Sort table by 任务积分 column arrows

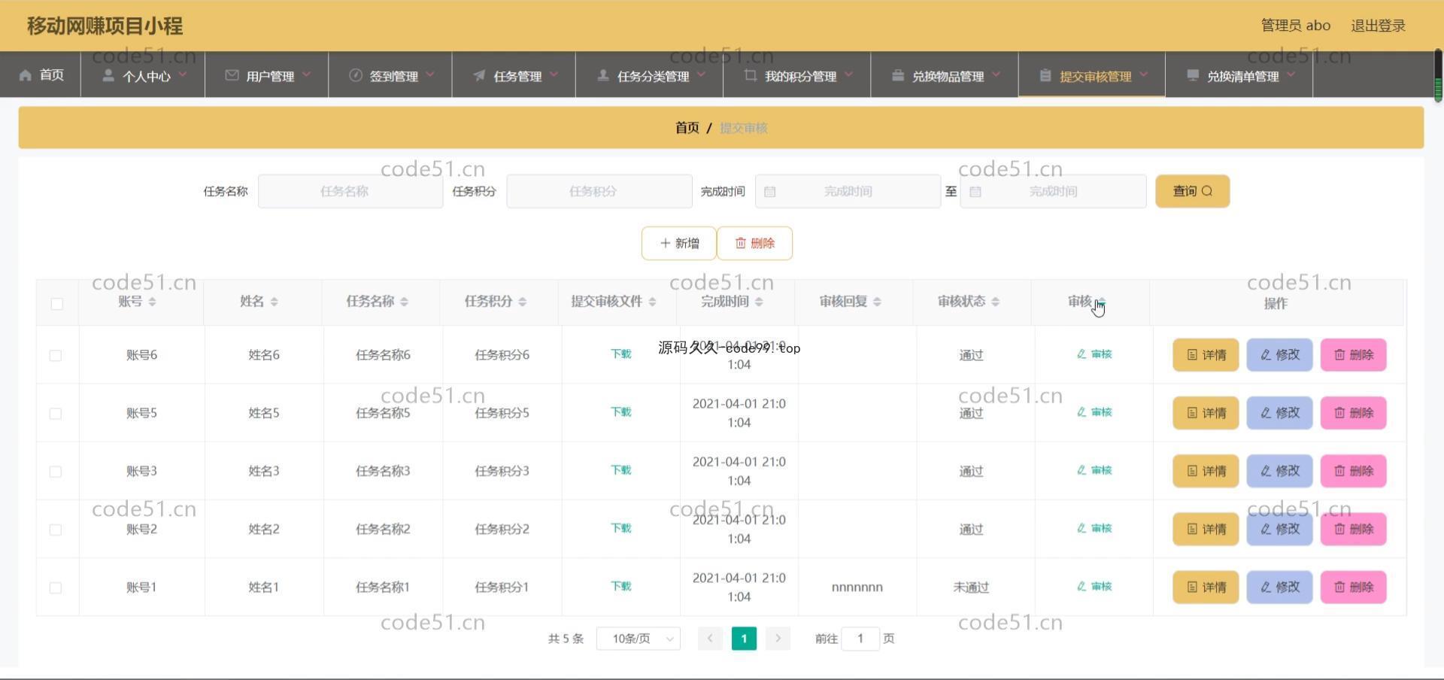coord(522,302)
